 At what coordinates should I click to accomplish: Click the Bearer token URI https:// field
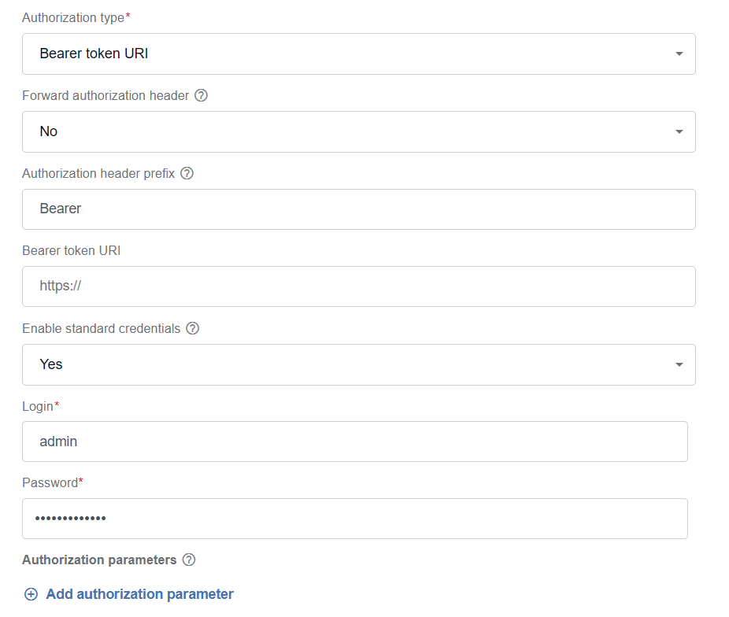click(x=359, y=286)
